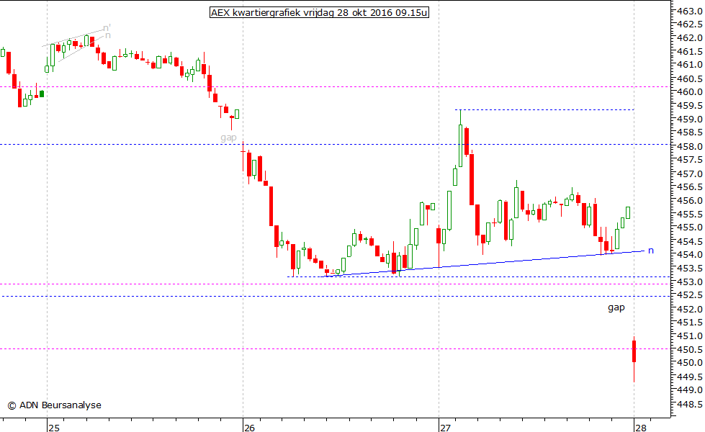Click the '© ADN Beursanalyse' copyright text
The height and width of the screenshot is (432, 705).
point(55,405)
